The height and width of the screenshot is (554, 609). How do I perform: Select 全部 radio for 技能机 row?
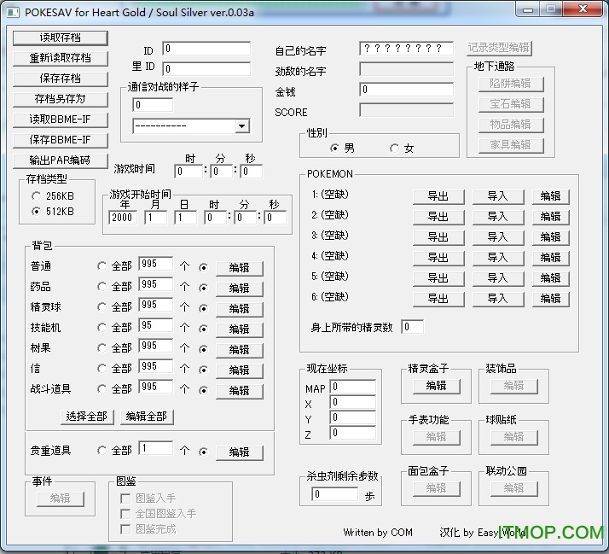(x=101, y=328)
